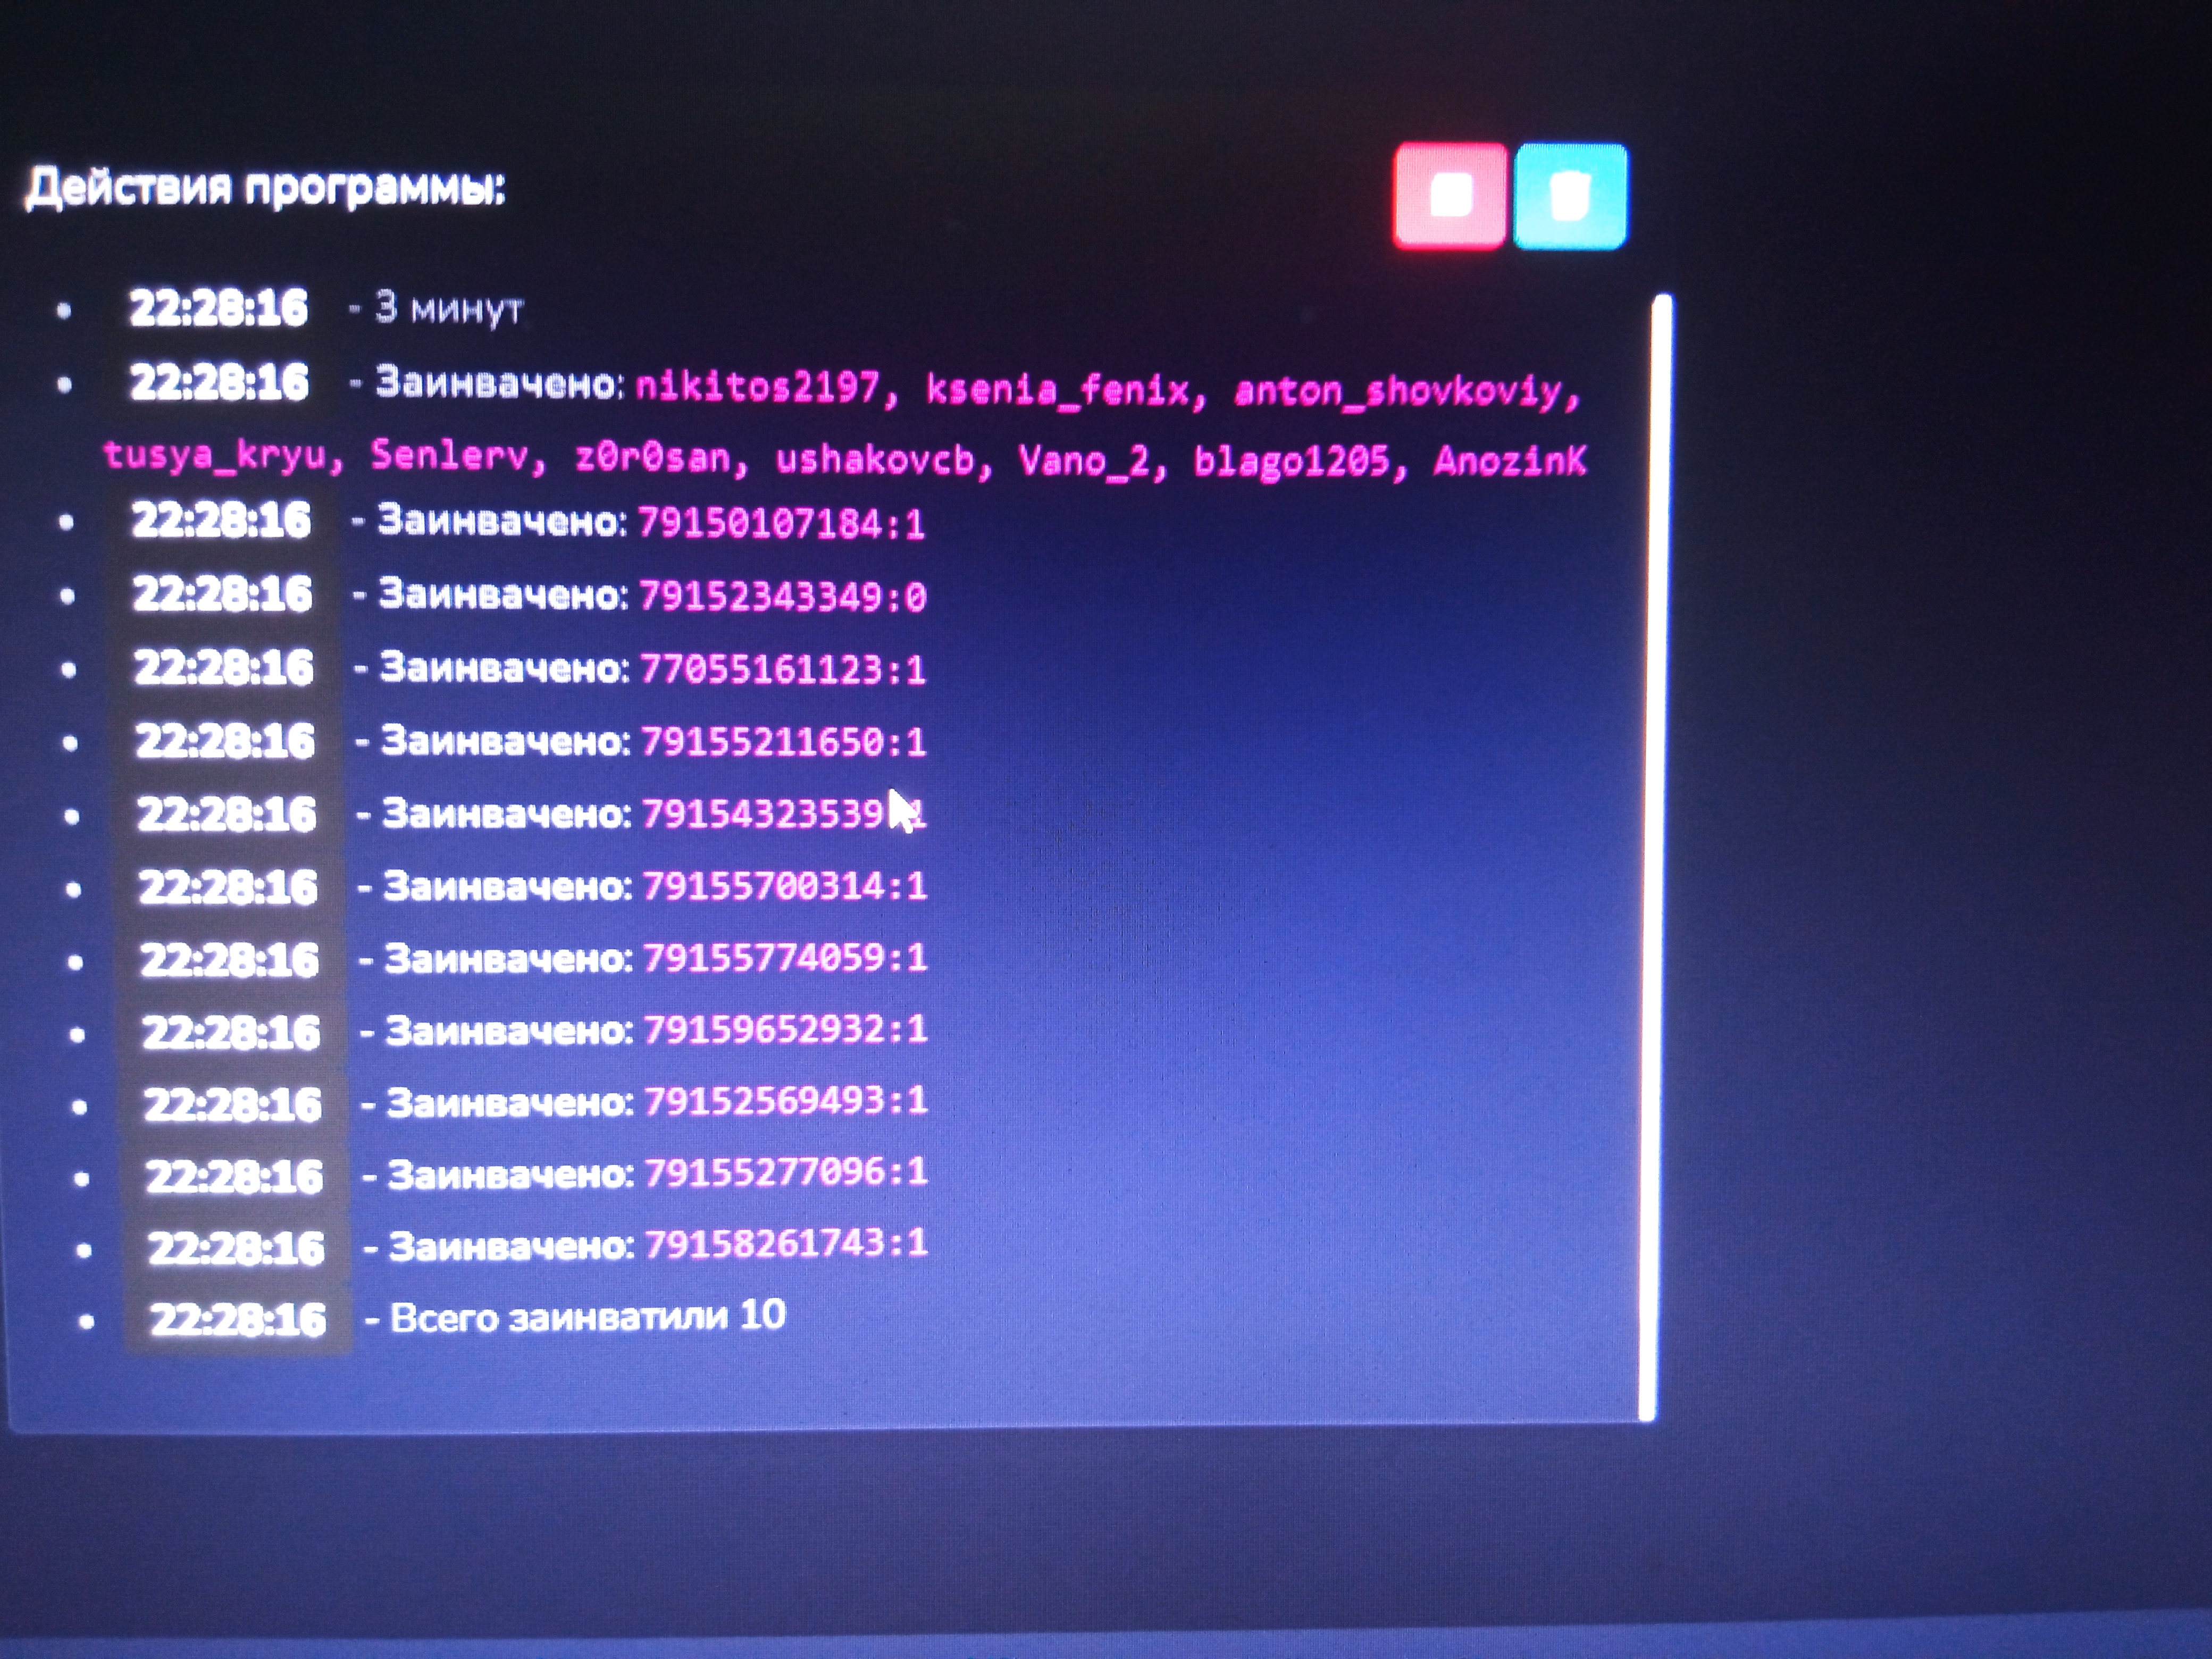
Task: Click username AnozinK in the log
Action: pos(1510,460)
